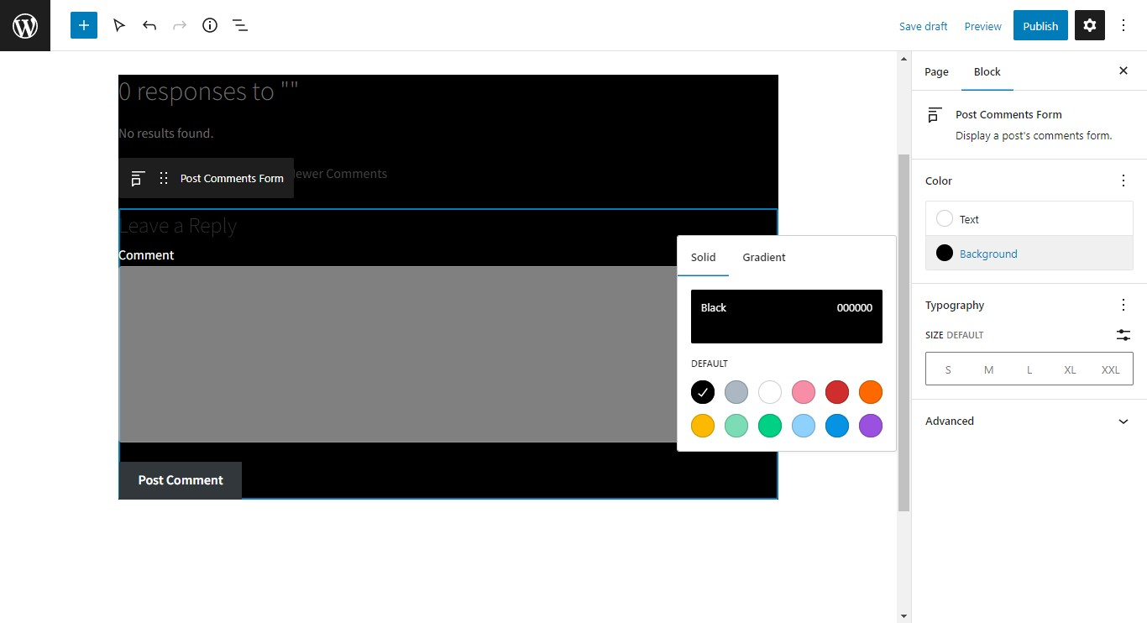1147x623 pixels.
Task: Open the top bar Options menu
Action: tap(1123, 25)
